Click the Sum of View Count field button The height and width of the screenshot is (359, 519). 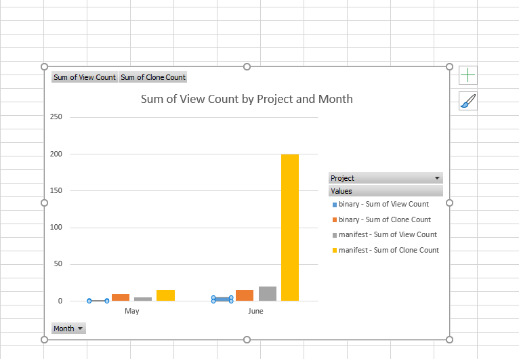pos(85,77)
